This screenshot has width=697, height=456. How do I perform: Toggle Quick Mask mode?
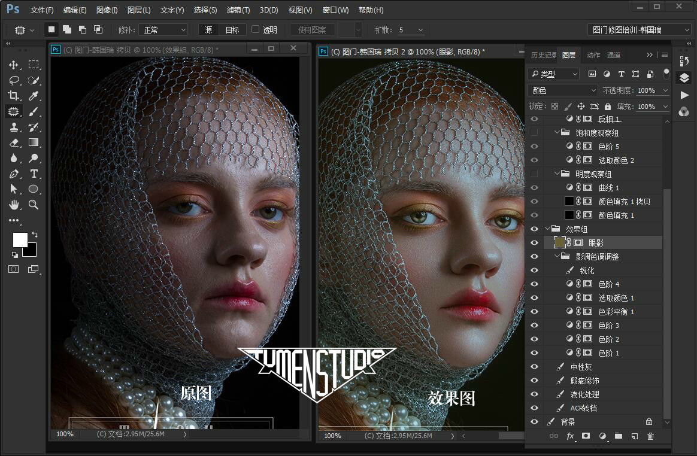click(x=14, y=269)
